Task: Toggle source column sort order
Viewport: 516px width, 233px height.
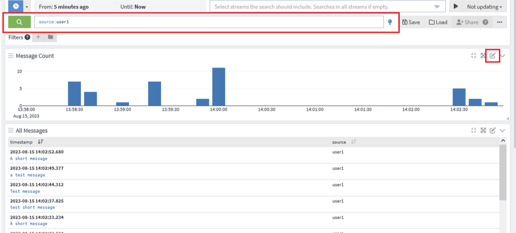Action: 354,142
